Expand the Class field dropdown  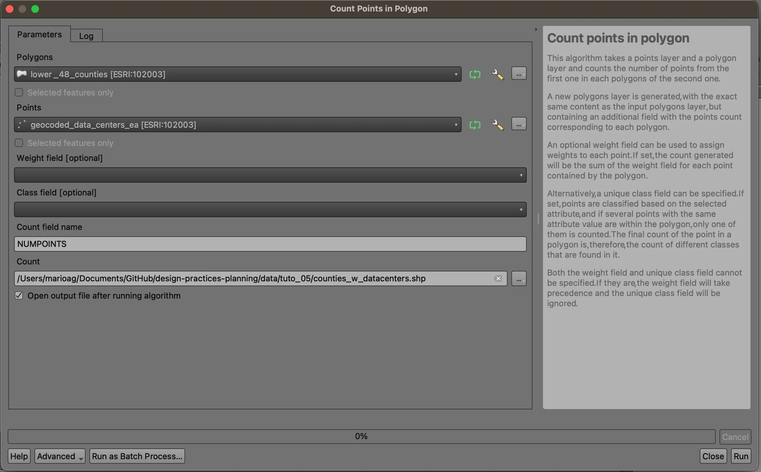(x=270, y=210)
